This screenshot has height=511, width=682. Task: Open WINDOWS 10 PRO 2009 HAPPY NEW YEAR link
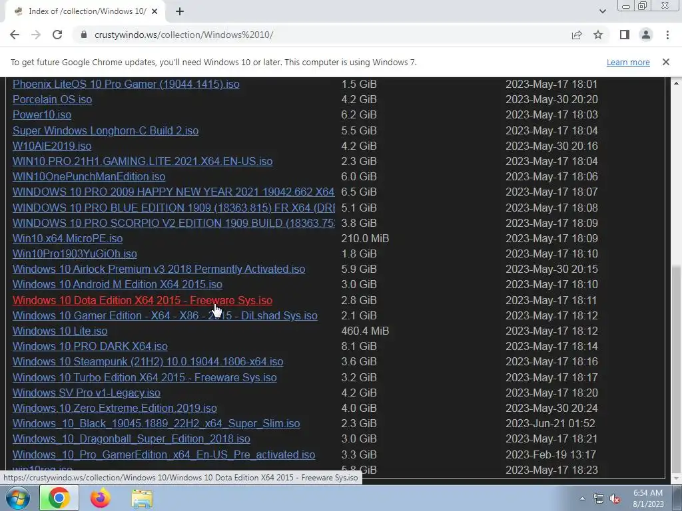174,192
